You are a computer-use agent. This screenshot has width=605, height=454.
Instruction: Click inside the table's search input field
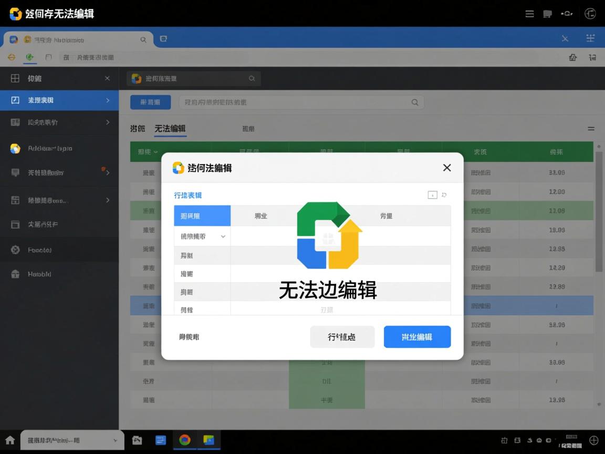point(302,102)
